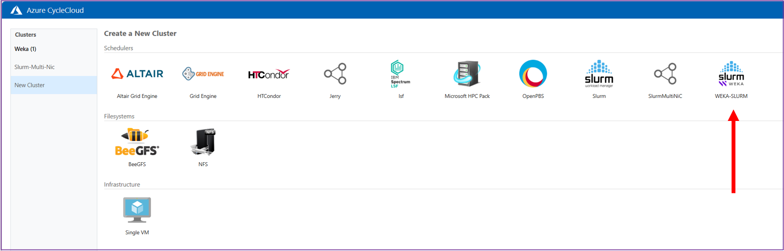This screenshot has height=251, width=784.
Task: Click the Single VM text label
Action: click(137, 232)
